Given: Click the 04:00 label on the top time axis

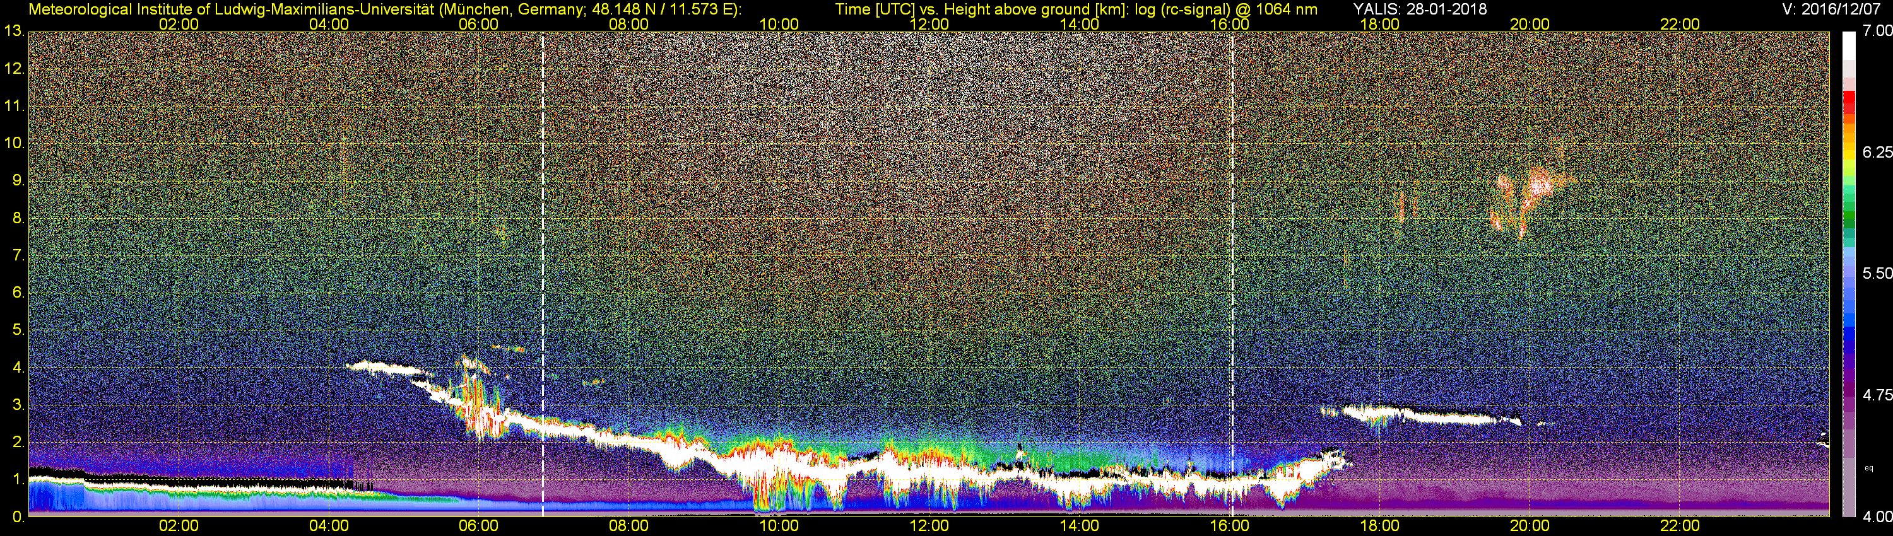Looking at the screenshot, I should point(329,24).
